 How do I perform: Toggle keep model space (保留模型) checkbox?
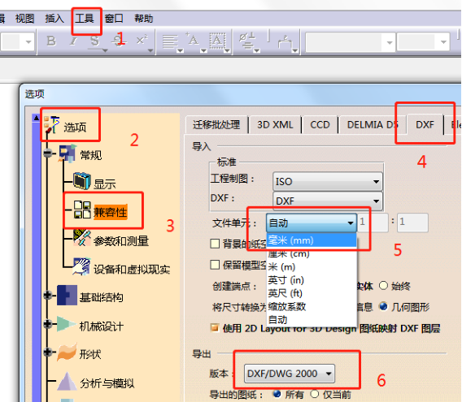pos(215,265)
